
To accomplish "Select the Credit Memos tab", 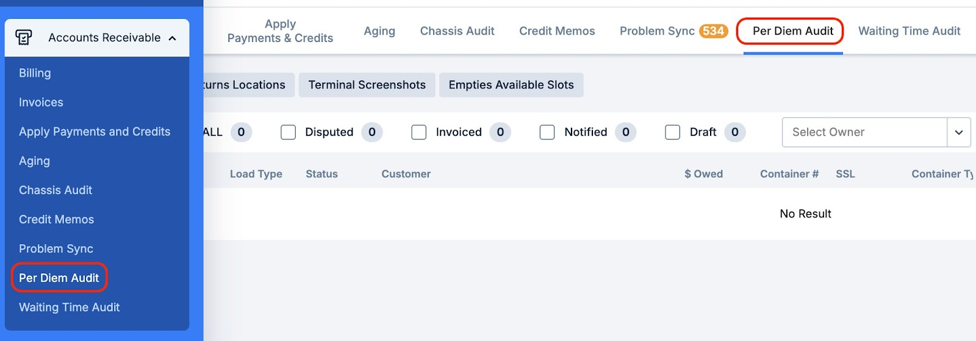I will pos(557,31).
